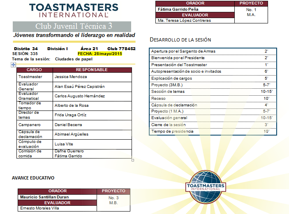Click the highlighted FECHA 28/mayo/2015 text

(100, 54)
